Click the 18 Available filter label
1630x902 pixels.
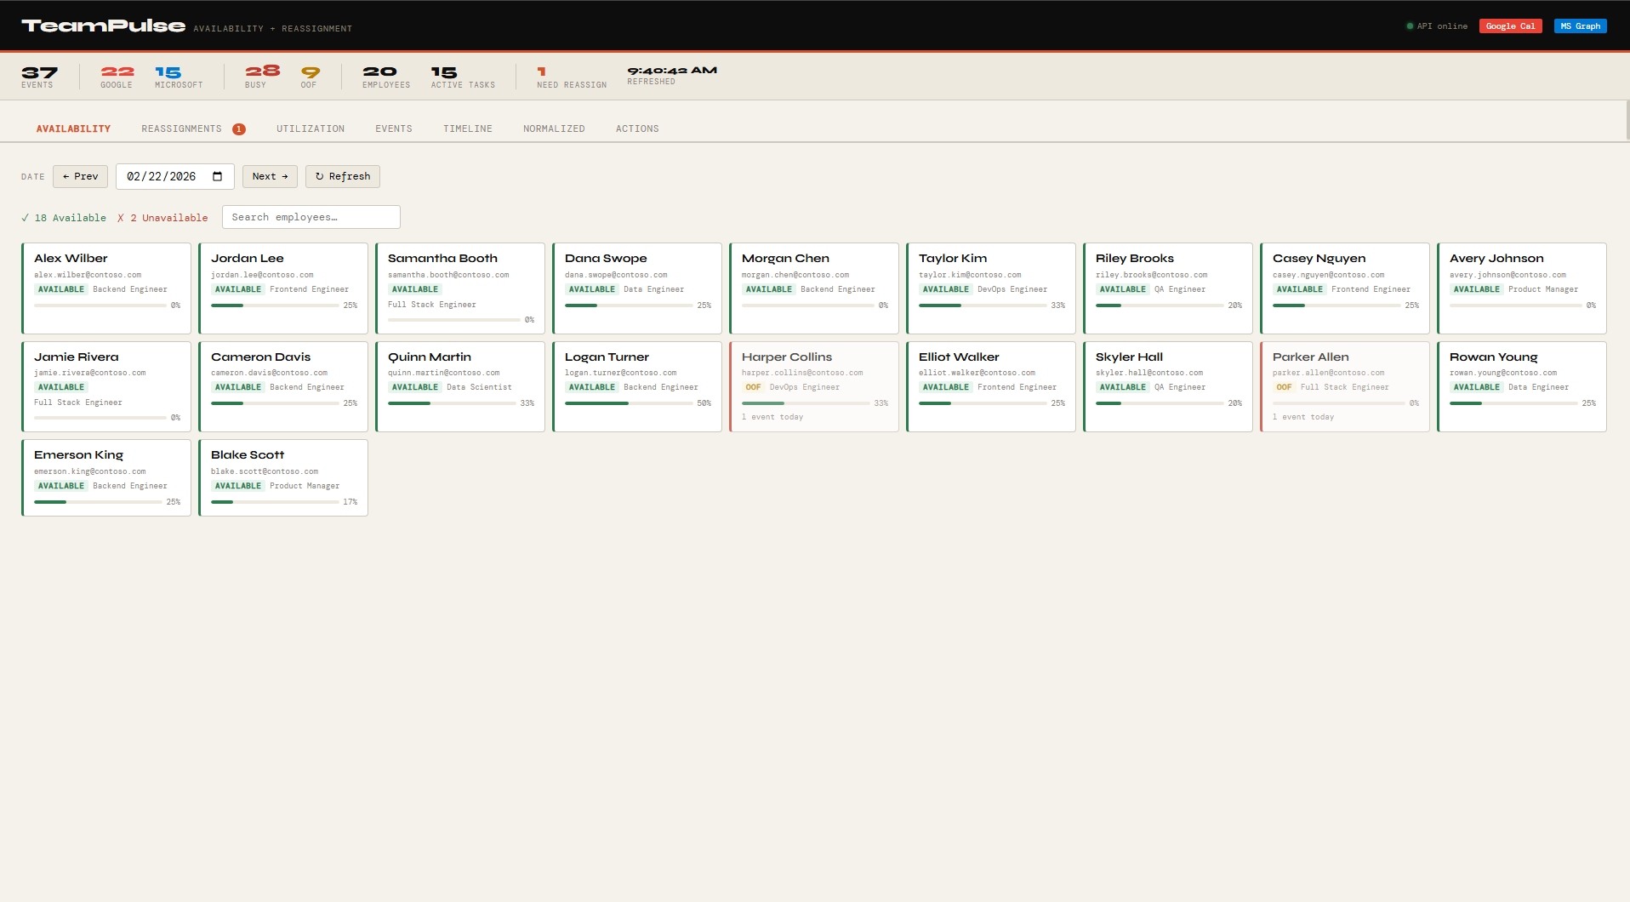pyautogui.click(x=64, y=218)
